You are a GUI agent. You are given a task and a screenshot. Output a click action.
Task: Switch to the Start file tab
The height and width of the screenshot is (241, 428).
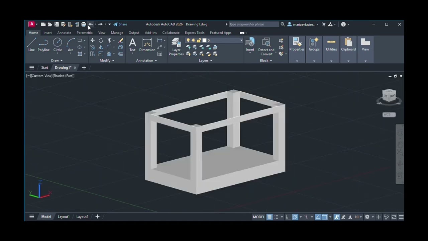tap(44, 68)
